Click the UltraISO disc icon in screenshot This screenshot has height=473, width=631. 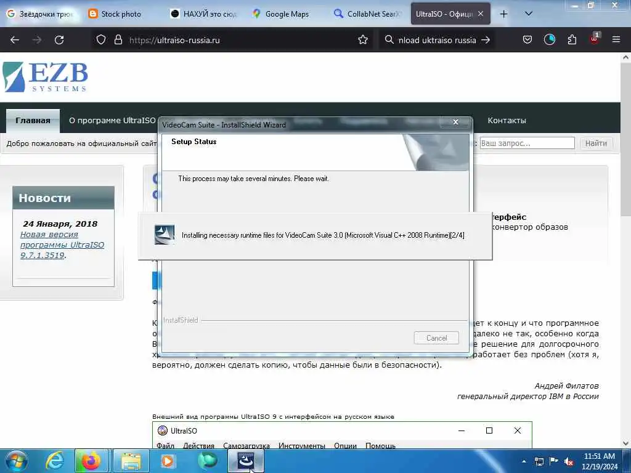coord(163,431)
